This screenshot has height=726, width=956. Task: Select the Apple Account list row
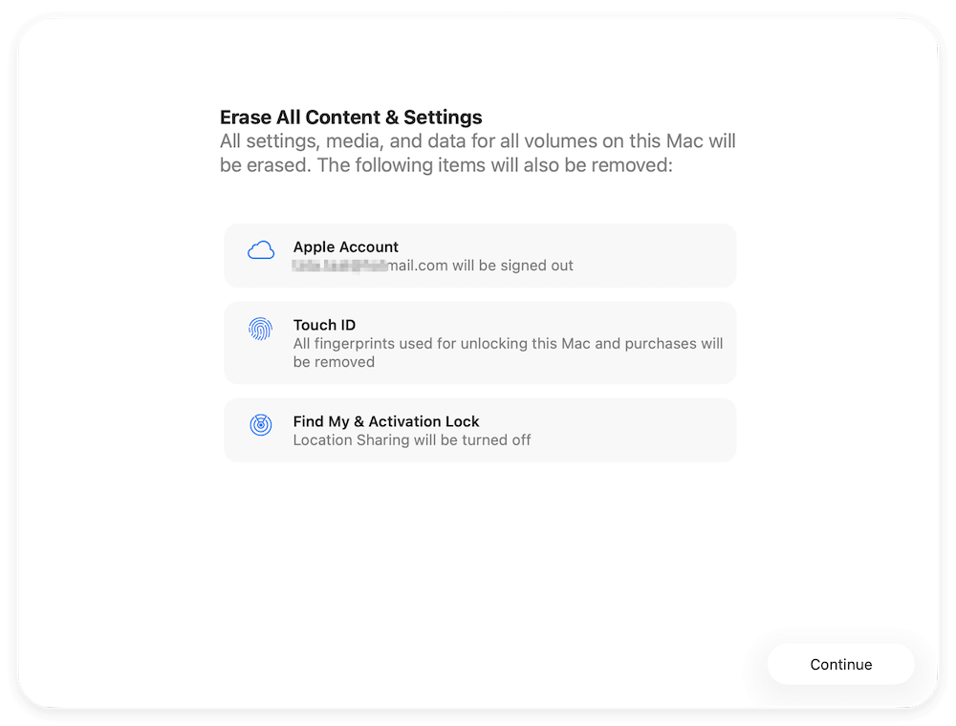pyautogui.click(x=478, y=255)
